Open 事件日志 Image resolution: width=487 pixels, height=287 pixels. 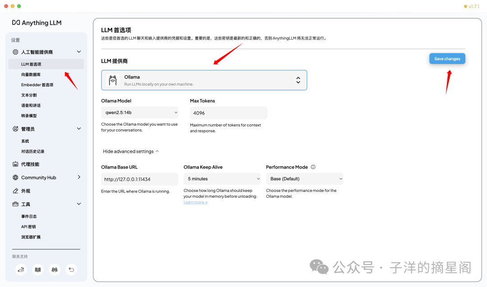pos(29,216)
